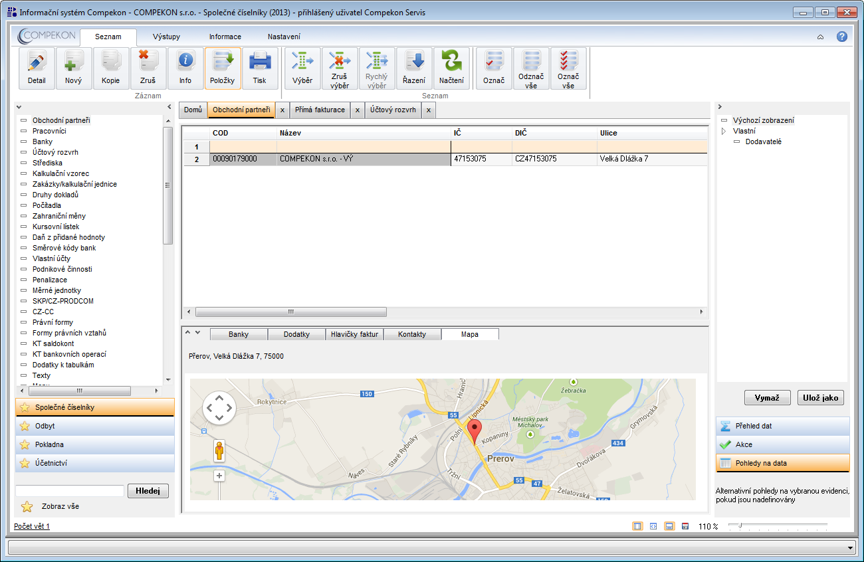
Task: Click the search field beside Hledej
Action: tap(70, 491)
